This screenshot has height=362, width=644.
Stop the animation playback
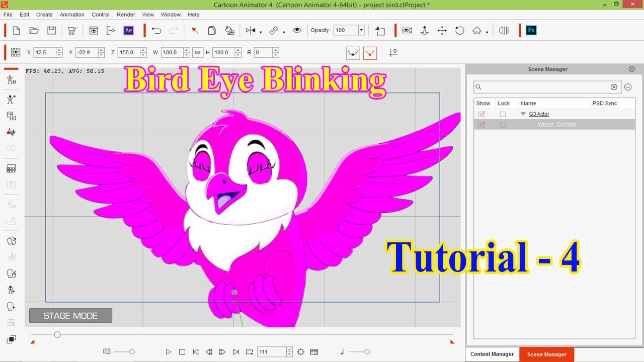[182, 352]
